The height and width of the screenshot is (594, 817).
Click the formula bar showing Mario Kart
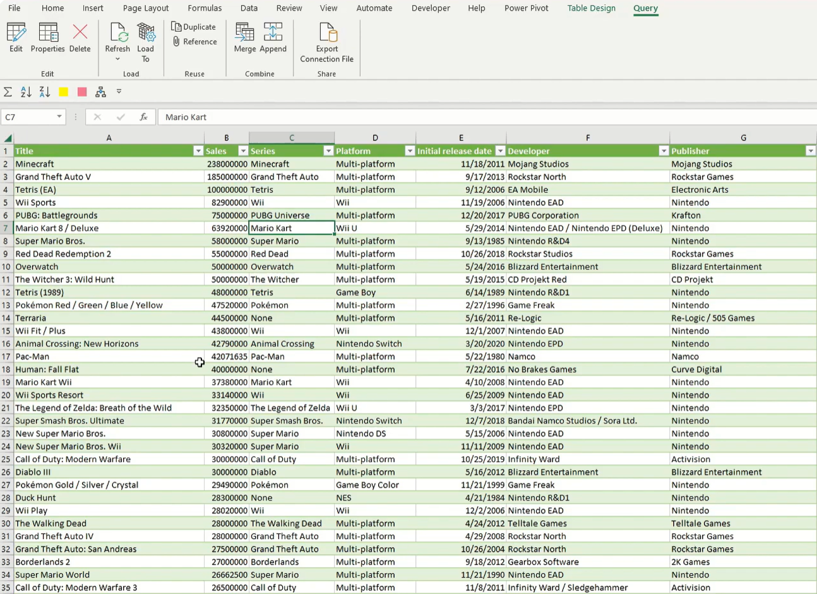[x=486, y=117]
